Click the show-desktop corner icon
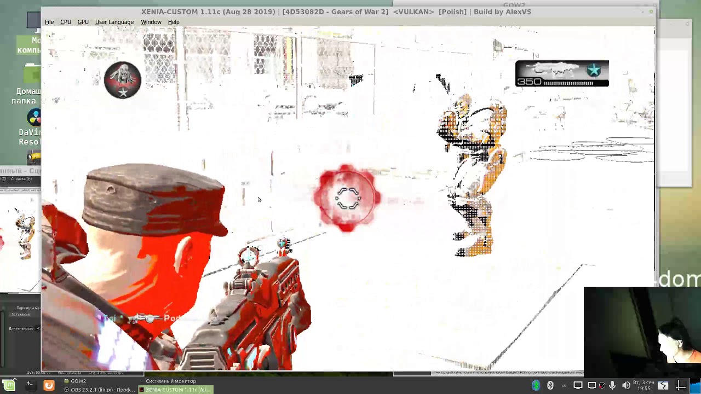This screenshot has width=701, height=394. pos(681,385)
